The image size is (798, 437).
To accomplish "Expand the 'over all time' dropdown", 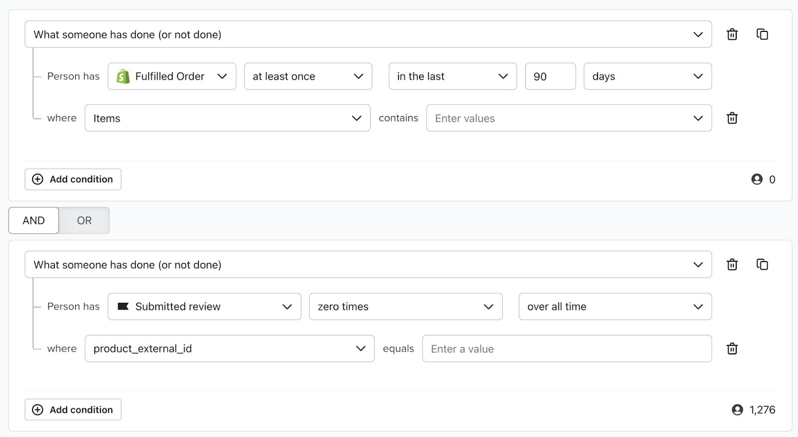I will click(614, 306).
